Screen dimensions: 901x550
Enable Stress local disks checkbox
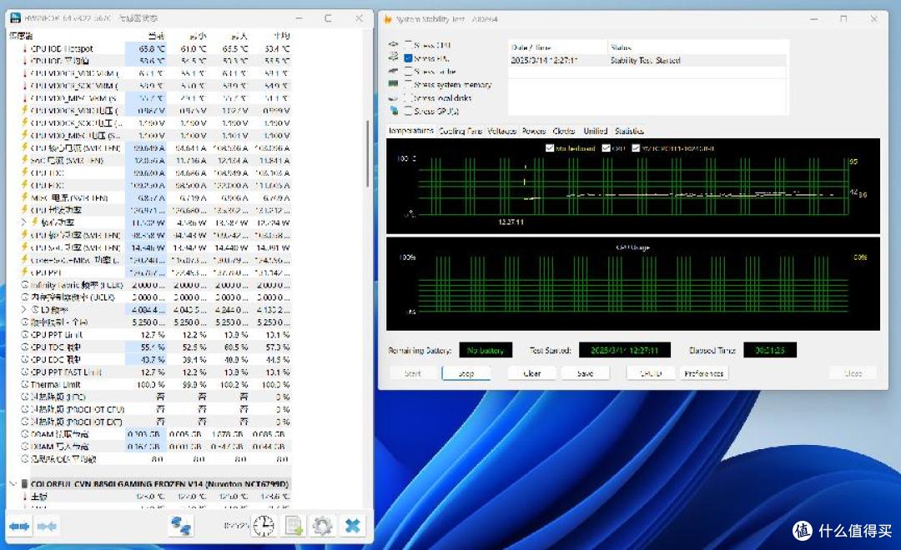click(x=408, y=97)
